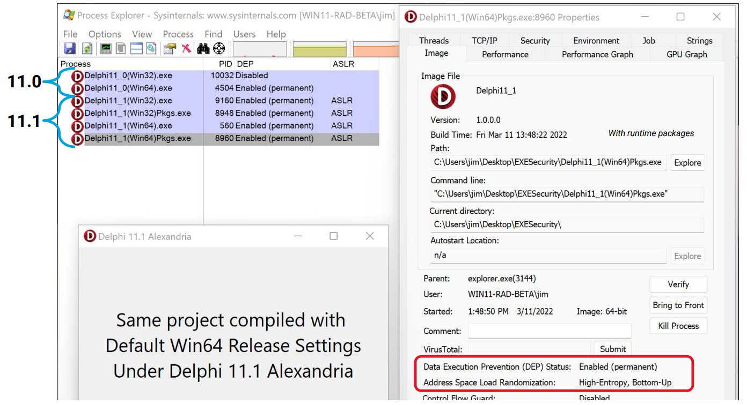This screenshot has width=747, height=405.
Task: Open the Process menu
Action: (178, 34)
